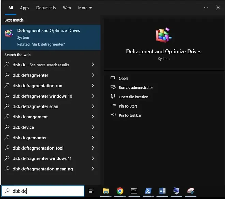The width and height of the screenshot is (225, 199).
Task: Expand the More filter dropdown
Action: (85, 8)
